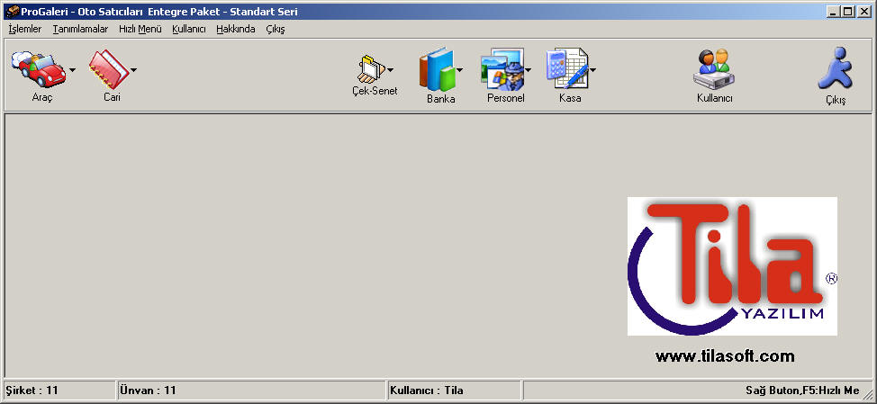Screen dimensions: 877x404
Task: Open the Hakkında menu
Action: pos(235,29)
